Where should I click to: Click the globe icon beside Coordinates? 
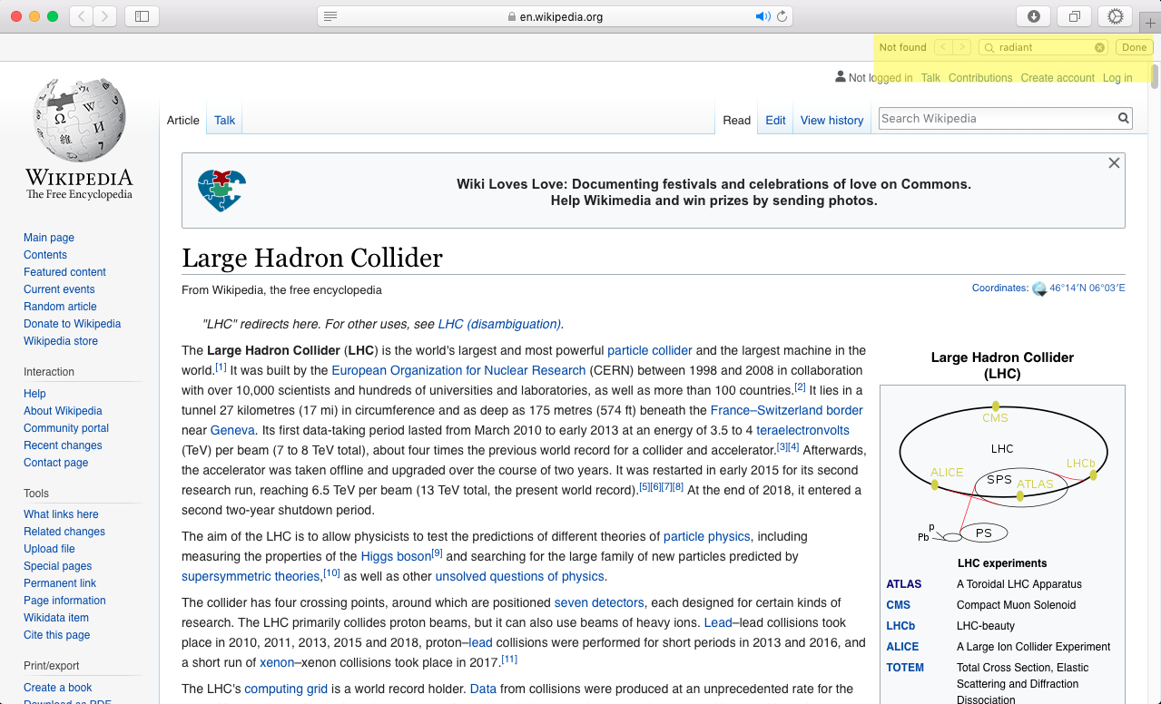tap(1039, 288)
